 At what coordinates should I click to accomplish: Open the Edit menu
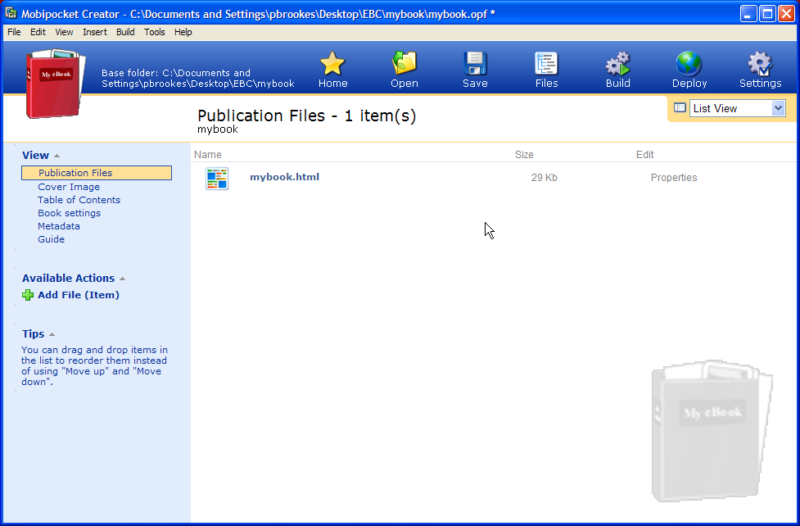pos(38,32)
